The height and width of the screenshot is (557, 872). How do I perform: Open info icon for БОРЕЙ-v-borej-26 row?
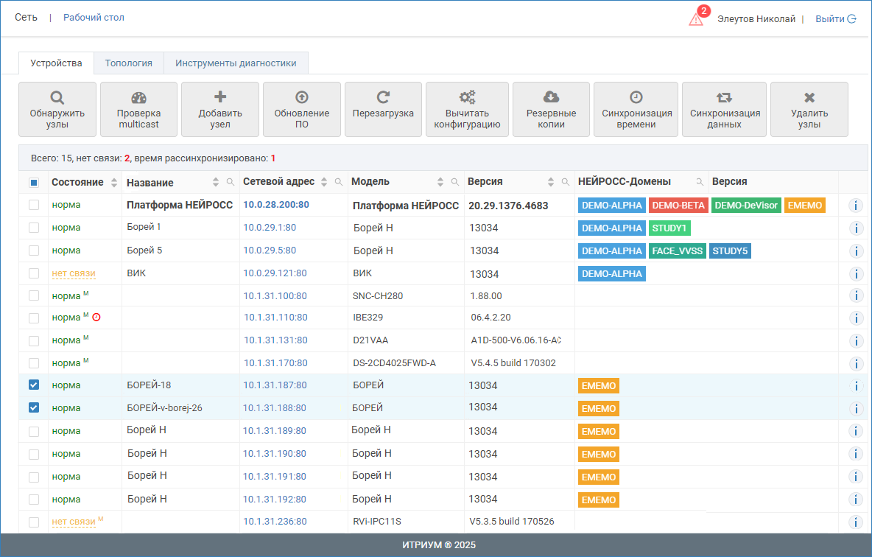click(856, 408)
